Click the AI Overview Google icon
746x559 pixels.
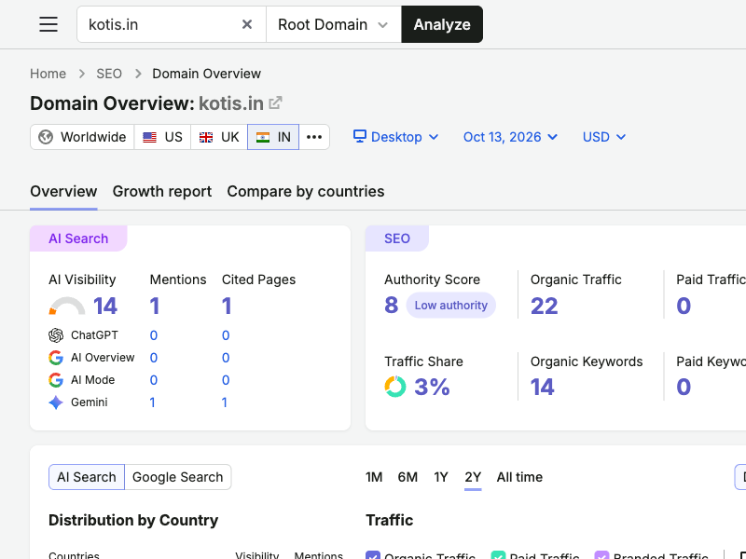pyautogui.click(x=56, y=358)
